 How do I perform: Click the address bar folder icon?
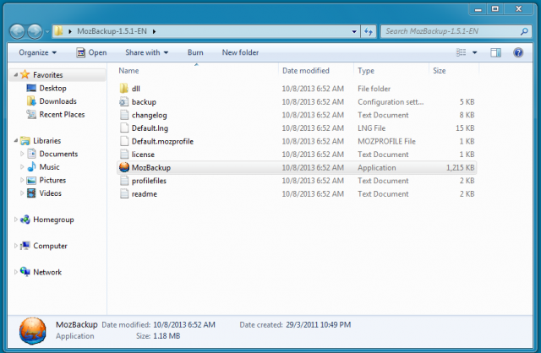click(58, 31)
